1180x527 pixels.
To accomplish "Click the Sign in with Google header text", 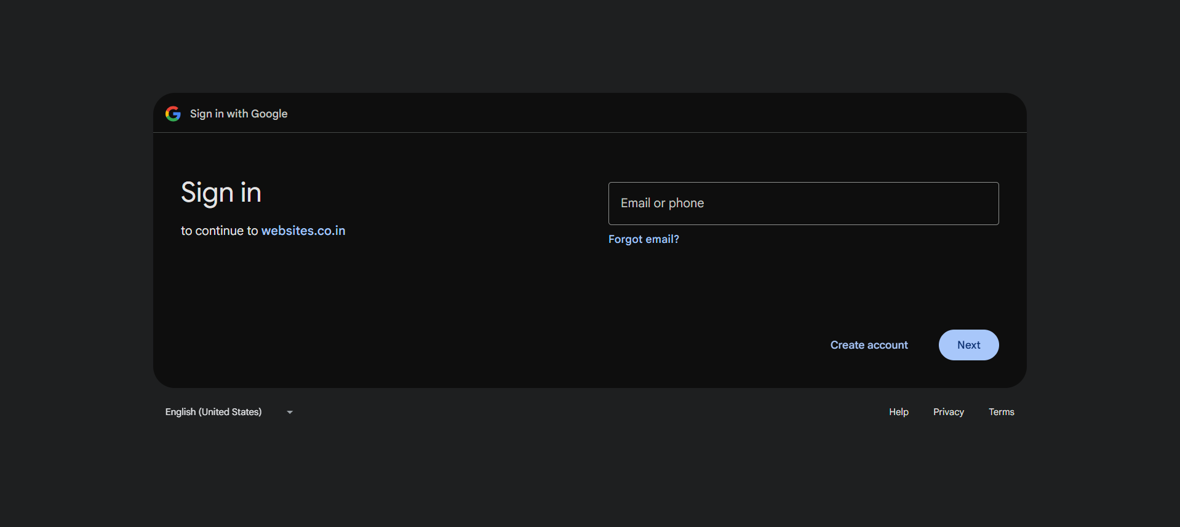I will 239,114.
